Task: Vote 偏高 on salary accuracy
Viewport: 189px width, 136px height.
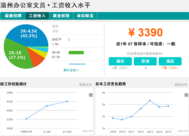Action: point(170,61)
